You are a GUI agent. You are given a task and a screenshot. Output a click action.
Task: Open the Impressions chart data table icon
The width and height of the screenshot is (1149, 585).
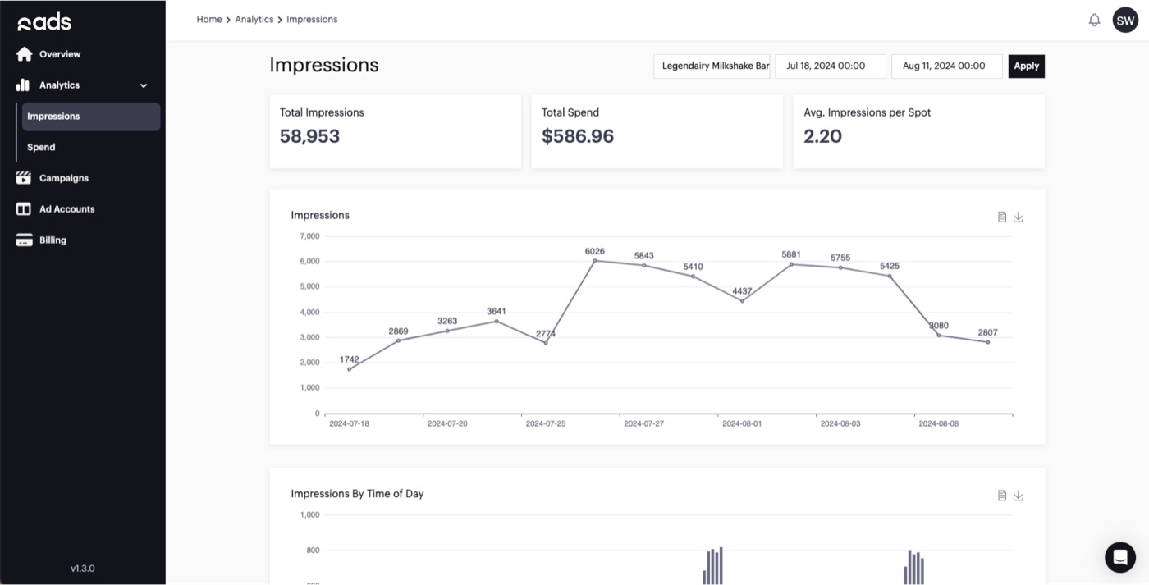1001,216
